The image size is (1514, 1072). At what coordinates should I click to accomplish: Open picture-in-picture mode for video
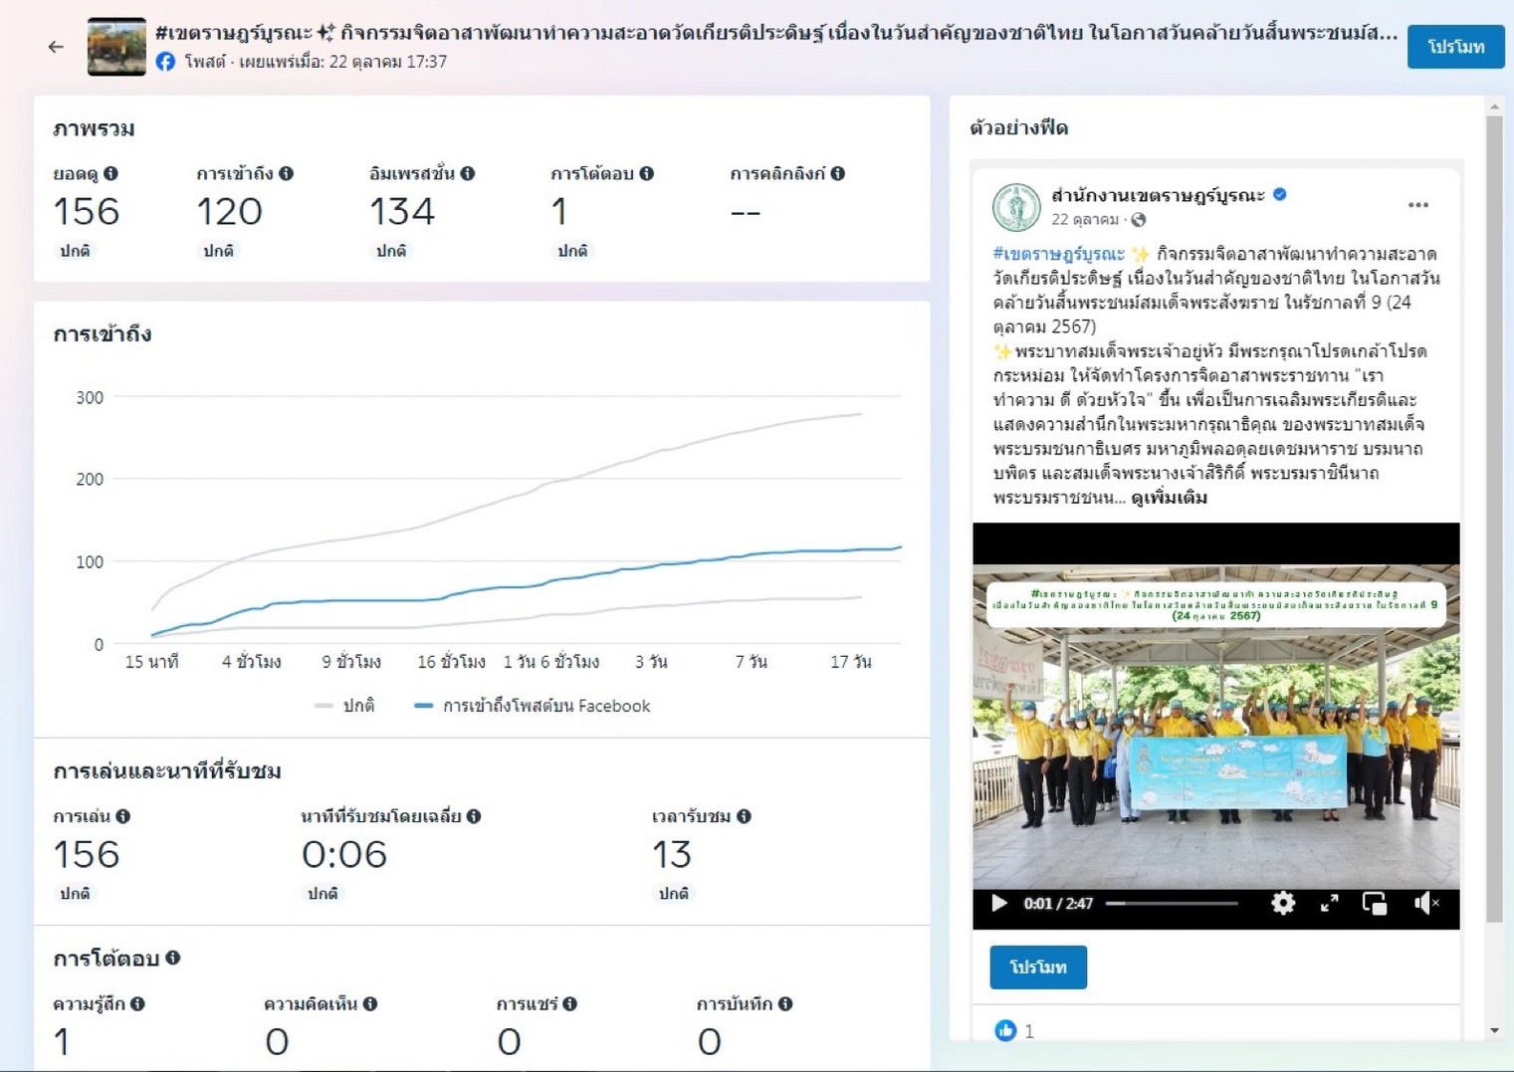(1375, 903)
